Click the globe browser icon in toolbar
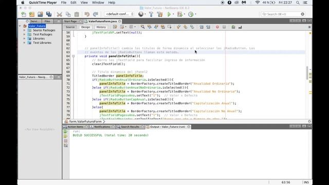This screenshot has width=329, height=185. (x=141, y=14)
